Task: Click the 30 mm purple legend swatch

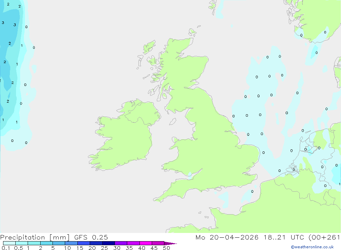Action: 121,243
